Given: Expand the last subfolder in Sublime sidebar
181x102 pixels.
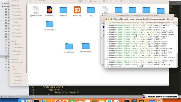Looking at the screenshot, I should [4, 37].
